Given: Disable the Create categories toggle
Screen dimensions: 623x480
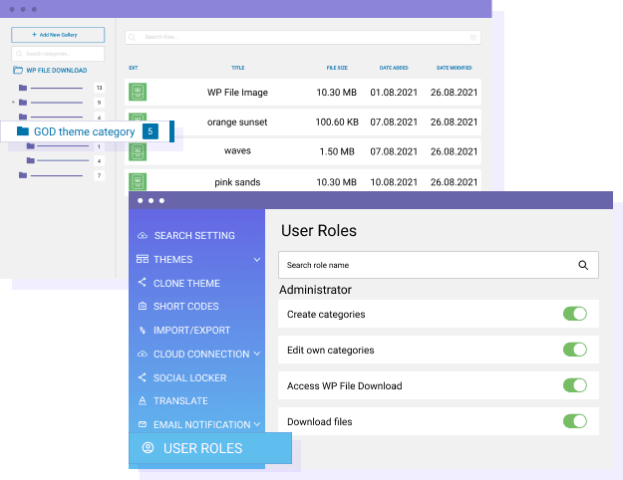Looking at the screenshot, I should pyautogui.click(x=575, y=314).
